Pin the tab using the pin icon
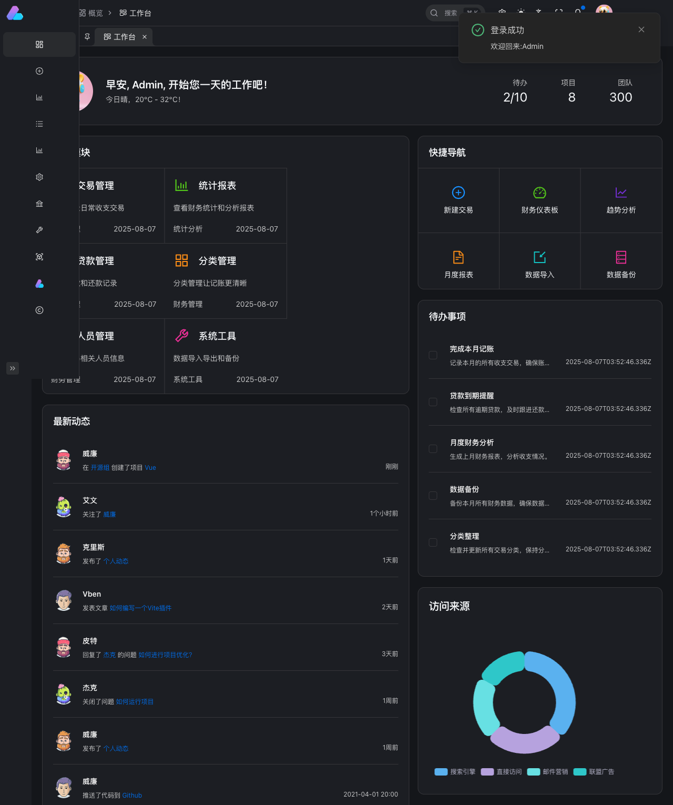 tap(87, 37)
